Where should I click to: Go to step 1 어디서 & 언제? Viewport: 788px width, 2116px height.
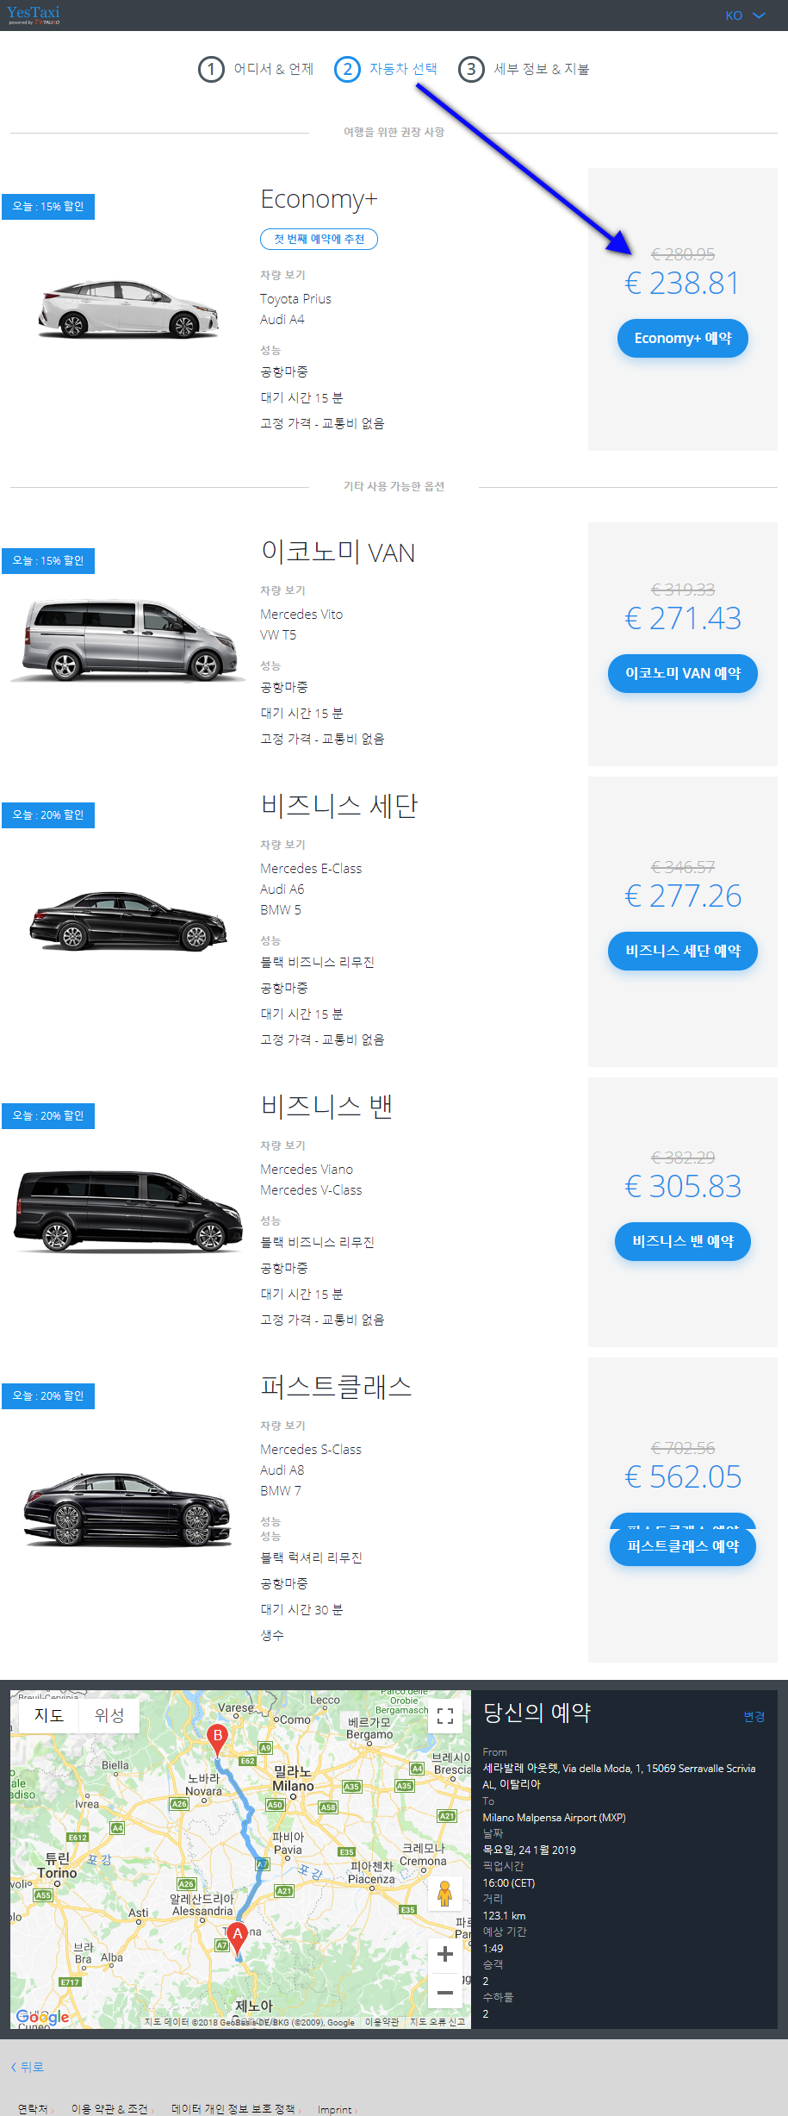256,69
